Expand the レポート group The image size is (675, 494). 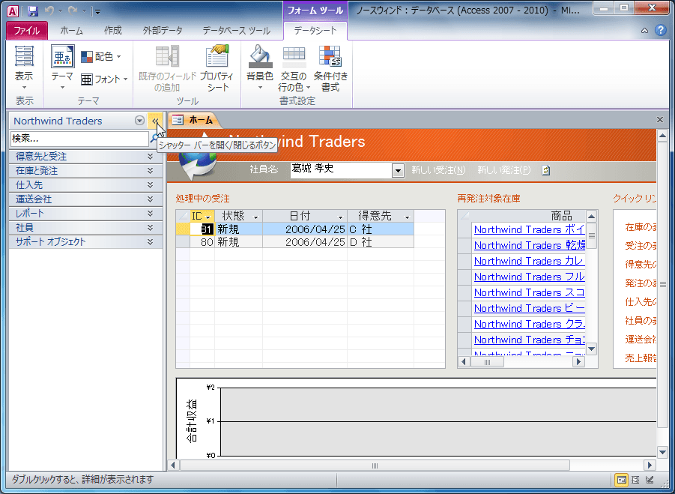[85, 213]
